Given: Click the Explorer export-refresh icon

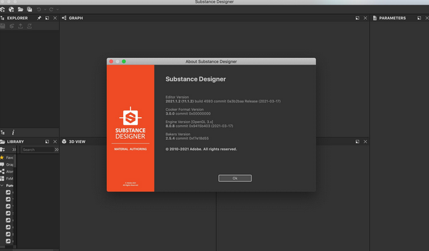Looking at the screenshot, I should coord(29,26).
